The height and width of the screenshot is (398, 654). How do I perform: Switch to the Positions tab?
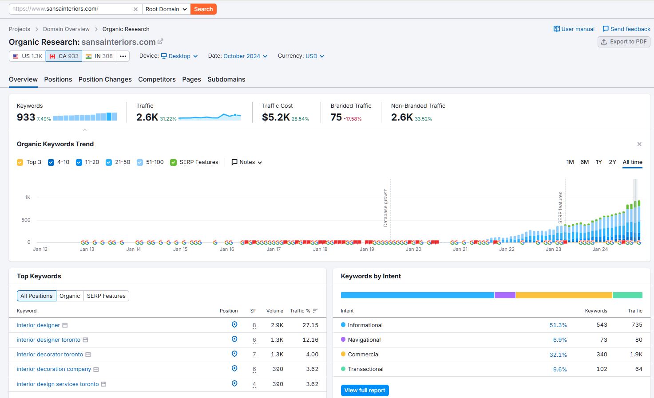coord(58,79)
